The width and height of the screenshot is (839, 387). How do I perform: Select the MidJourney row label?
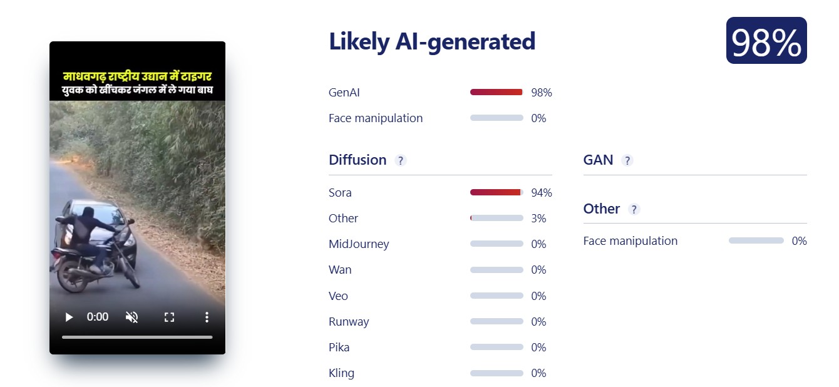(x=359, y=244)
